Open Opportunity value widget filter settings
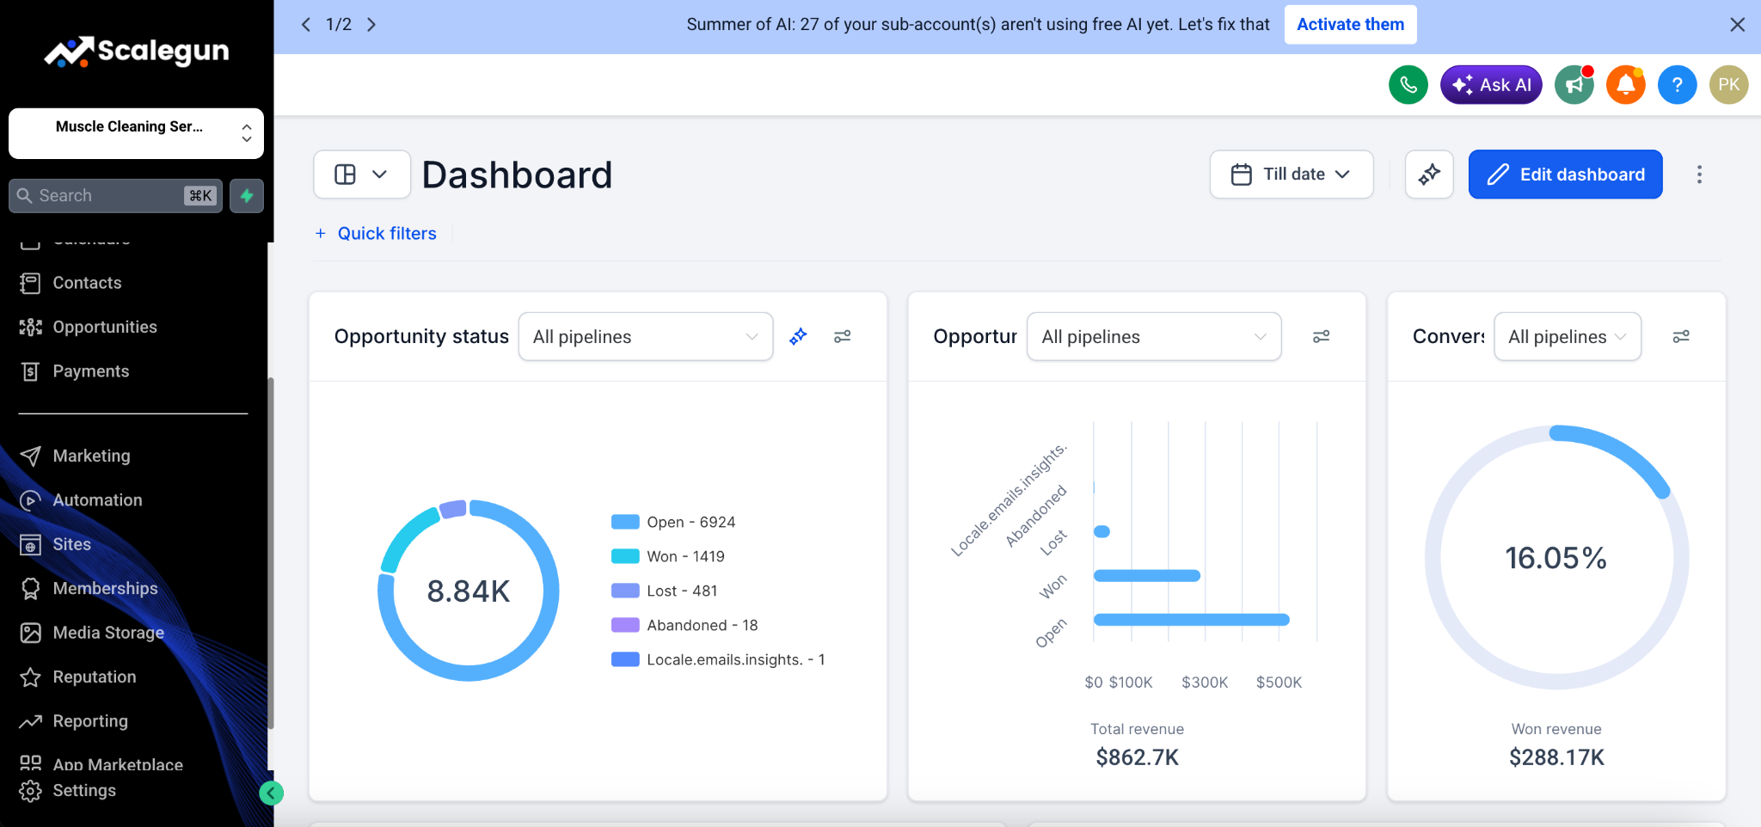 coord(1322,336)
